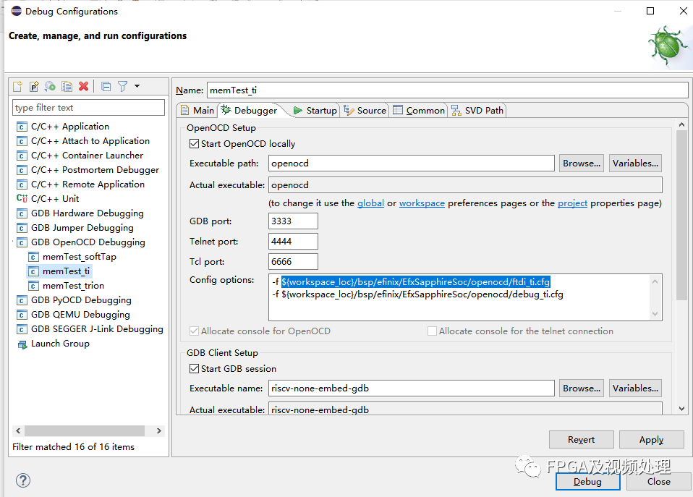The image size is (693, 497).
Task: Click into the GDB port field
Action: click(x=293, y=221)
